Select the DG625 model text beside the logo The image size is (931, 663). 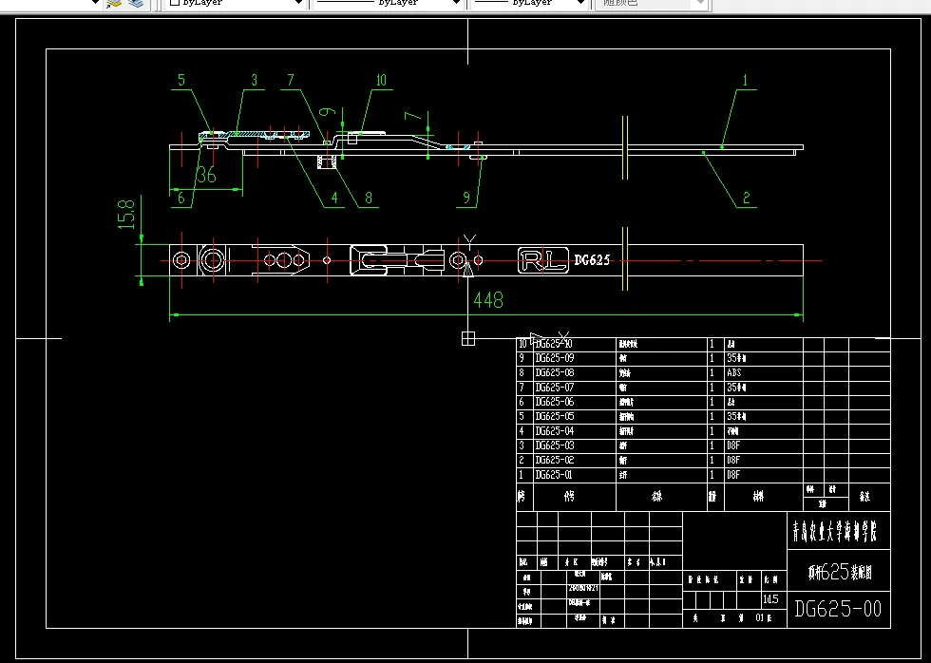pos(591,260)
